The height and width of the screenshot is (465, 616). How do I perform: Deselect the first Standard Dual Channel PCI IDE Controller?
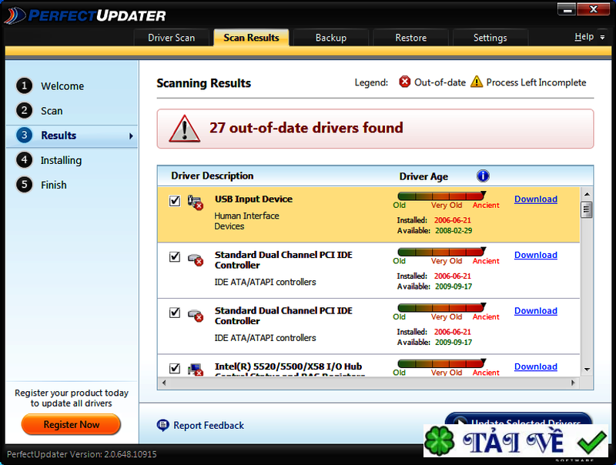[x=174, y=255]
